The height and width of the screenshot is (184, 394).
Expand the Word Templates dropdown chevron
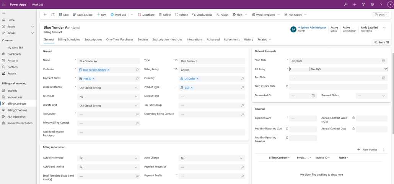click(278, 15)
